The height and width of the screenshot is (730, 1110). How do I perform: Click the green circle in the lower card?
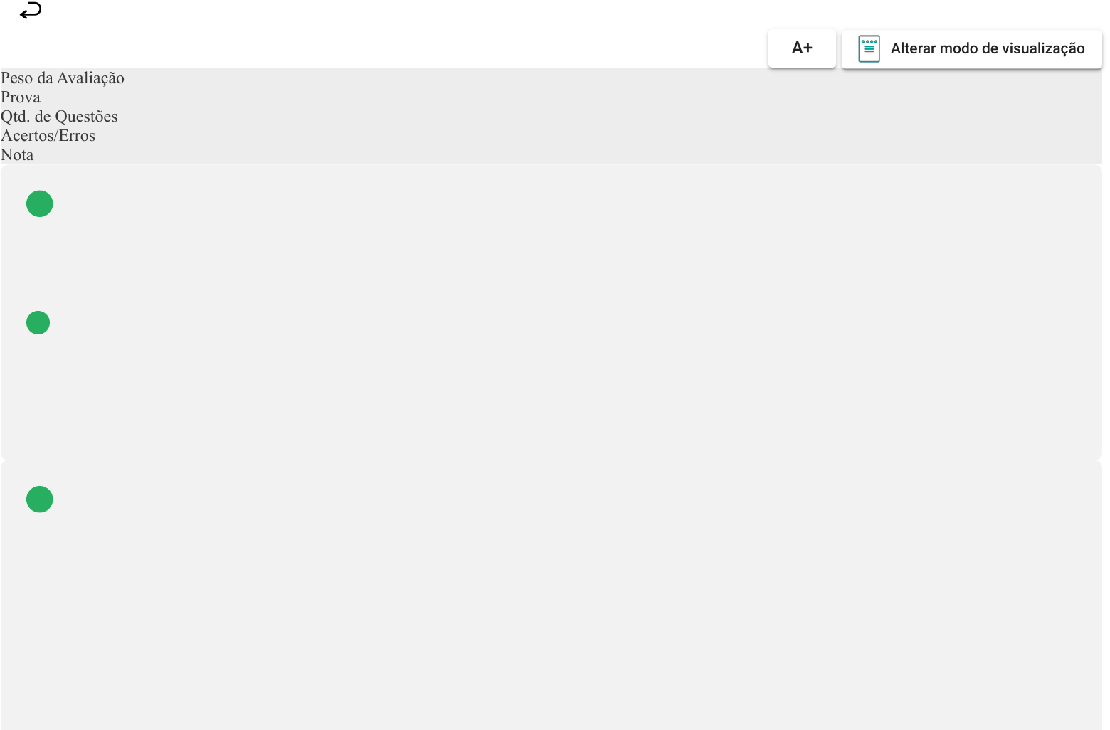pyautogui.click(x=40, y=499)
